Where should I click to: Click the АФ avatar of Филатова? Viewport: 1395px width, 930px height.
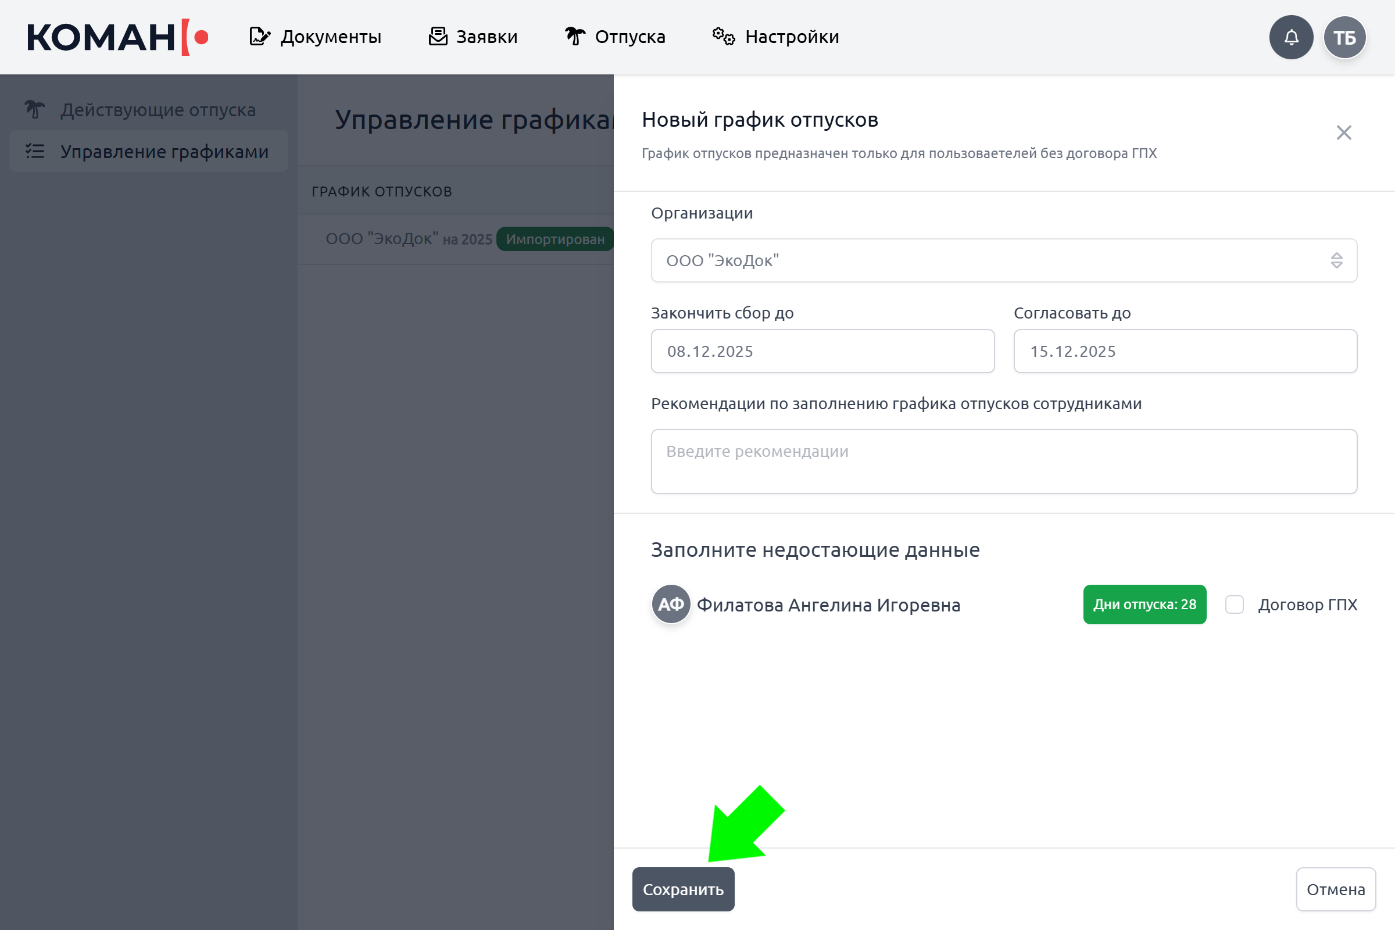pyautogui.click(x=671, y=604)
